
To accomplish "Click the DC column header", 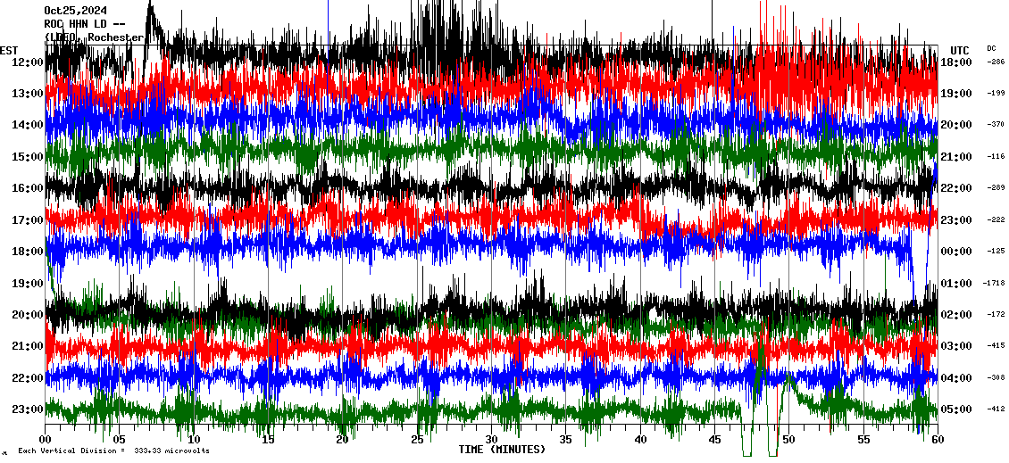I will pyautogui.click(x=991, y=48).
